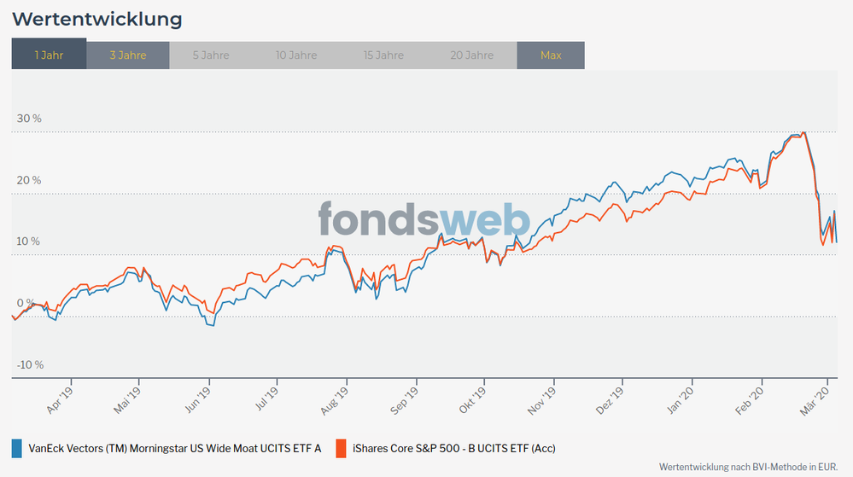This screenshot has height=477, width=853.
Task: Switch to the 3 Jahre tab
Action: (x=128, y=55)
